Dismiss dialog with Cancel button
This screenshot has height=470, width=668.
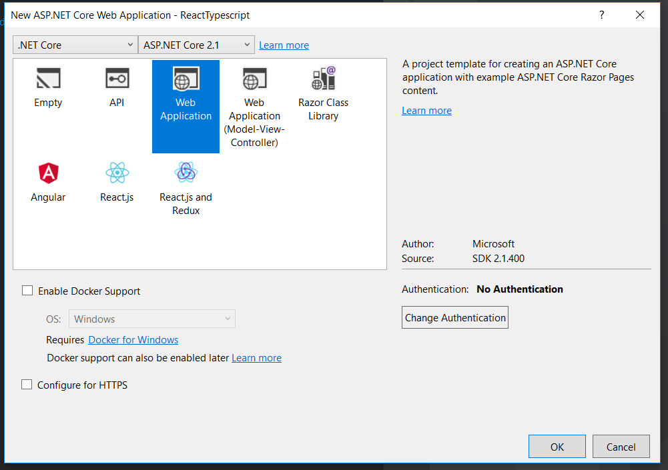pos(621,447)
